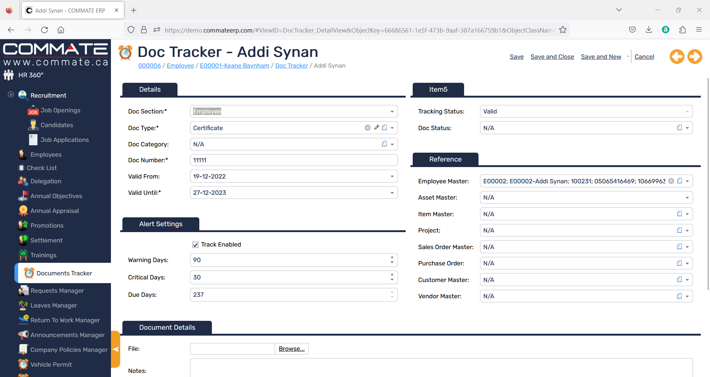
Task: Click the page vertical scrollbar
Action: [x=708, y=184]
